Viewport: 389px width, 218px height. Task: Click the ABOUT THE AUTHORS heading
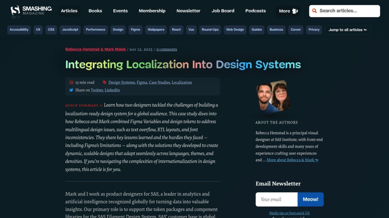pyautogui.click(x=277, y=123)
